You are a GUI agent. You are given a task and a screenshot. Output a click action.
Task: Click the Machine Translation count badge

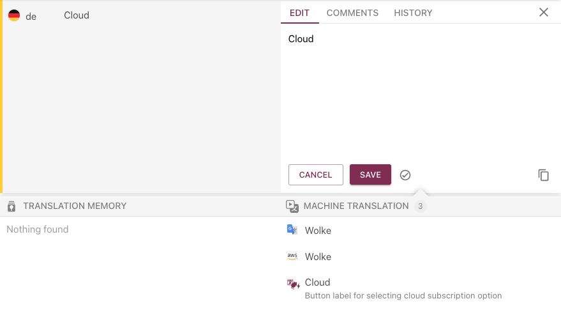coord(420,206)
